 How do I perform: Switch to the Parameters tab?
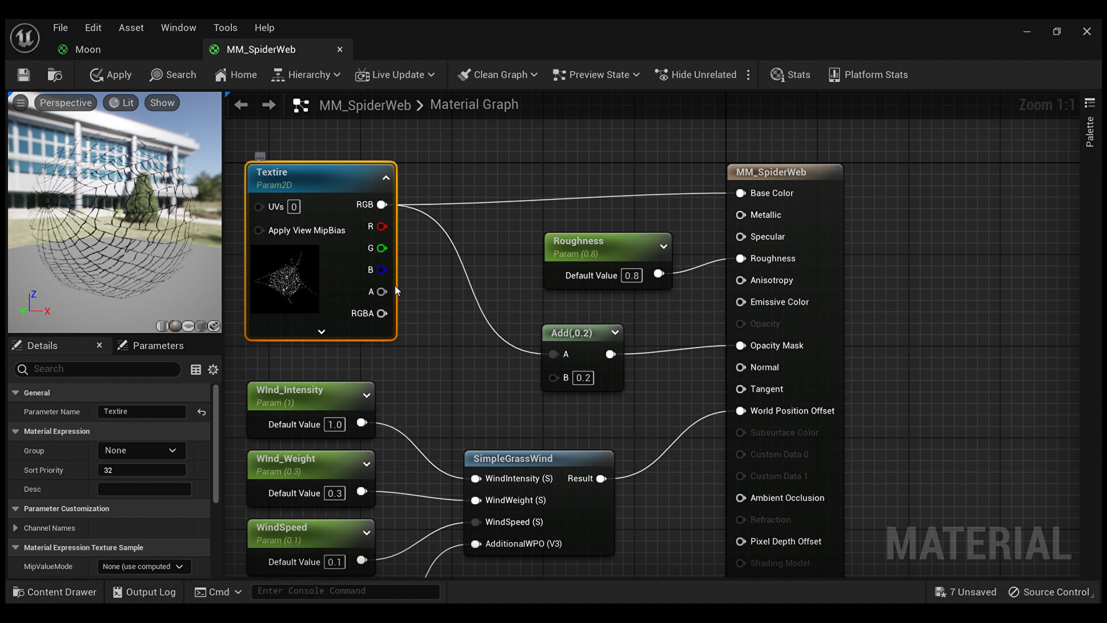click(151, 346)
